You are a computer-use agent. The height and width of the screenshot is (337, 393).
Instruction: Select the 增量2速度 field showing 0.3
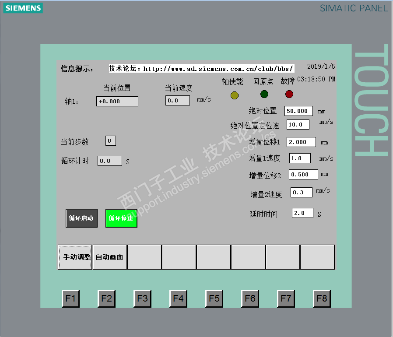tap(301, 192)
